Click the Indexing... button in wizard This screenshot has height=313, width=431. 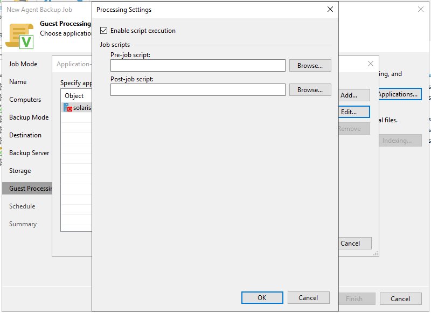(400, 141)
